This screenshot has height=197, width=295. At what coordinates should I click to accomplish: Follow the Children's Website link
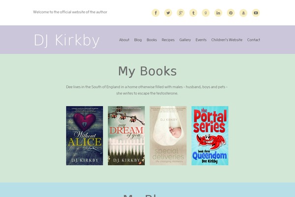[227, 40]
